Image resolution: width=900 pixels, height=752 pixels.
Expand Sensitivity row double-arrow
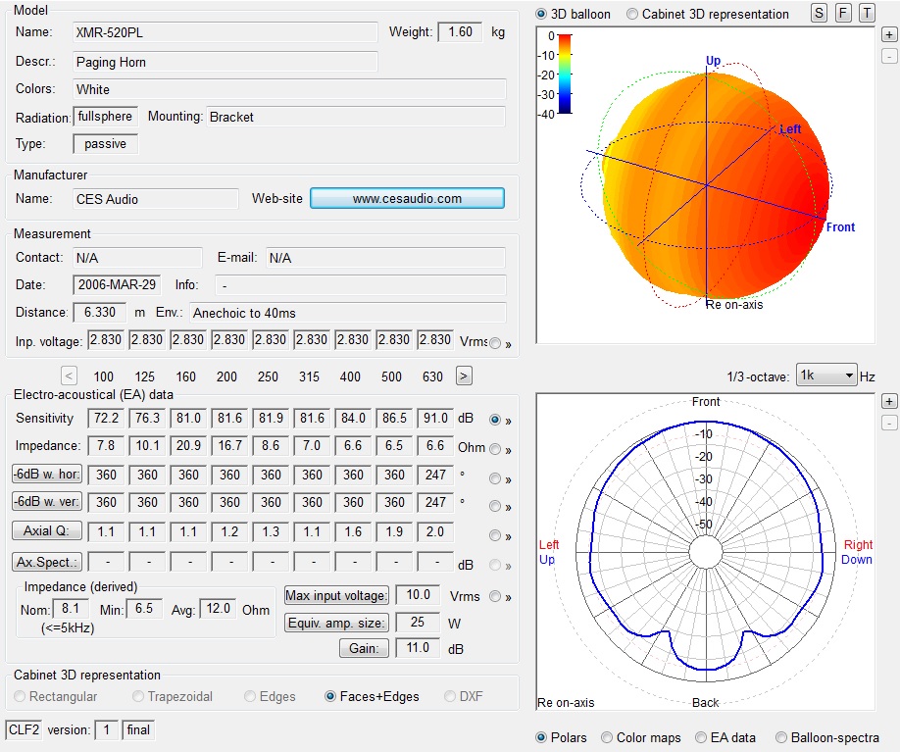[509, 420]
